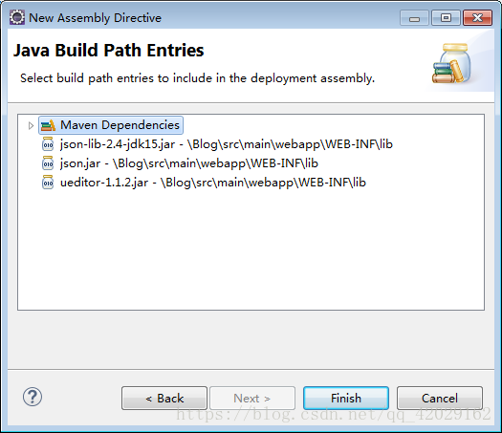Close the New Assembly Directive window
This screenshot has width=502, height=433.
click(477, 18)
